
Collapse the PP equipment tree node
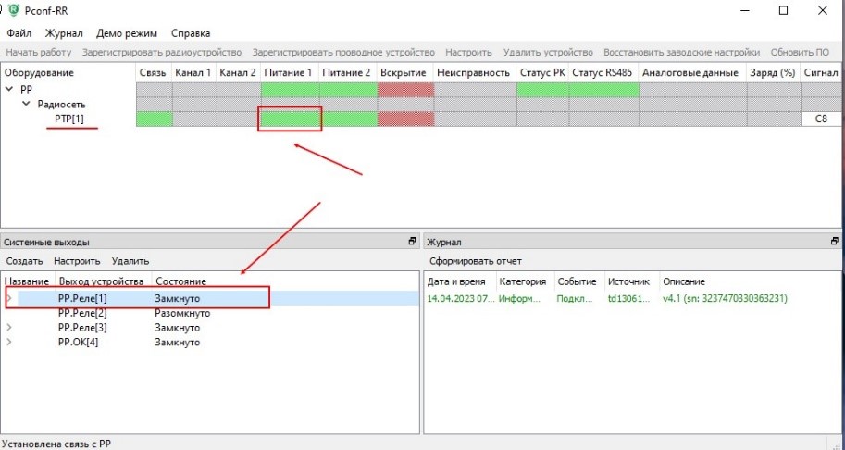pyautogui.click(x=10, y=90)
